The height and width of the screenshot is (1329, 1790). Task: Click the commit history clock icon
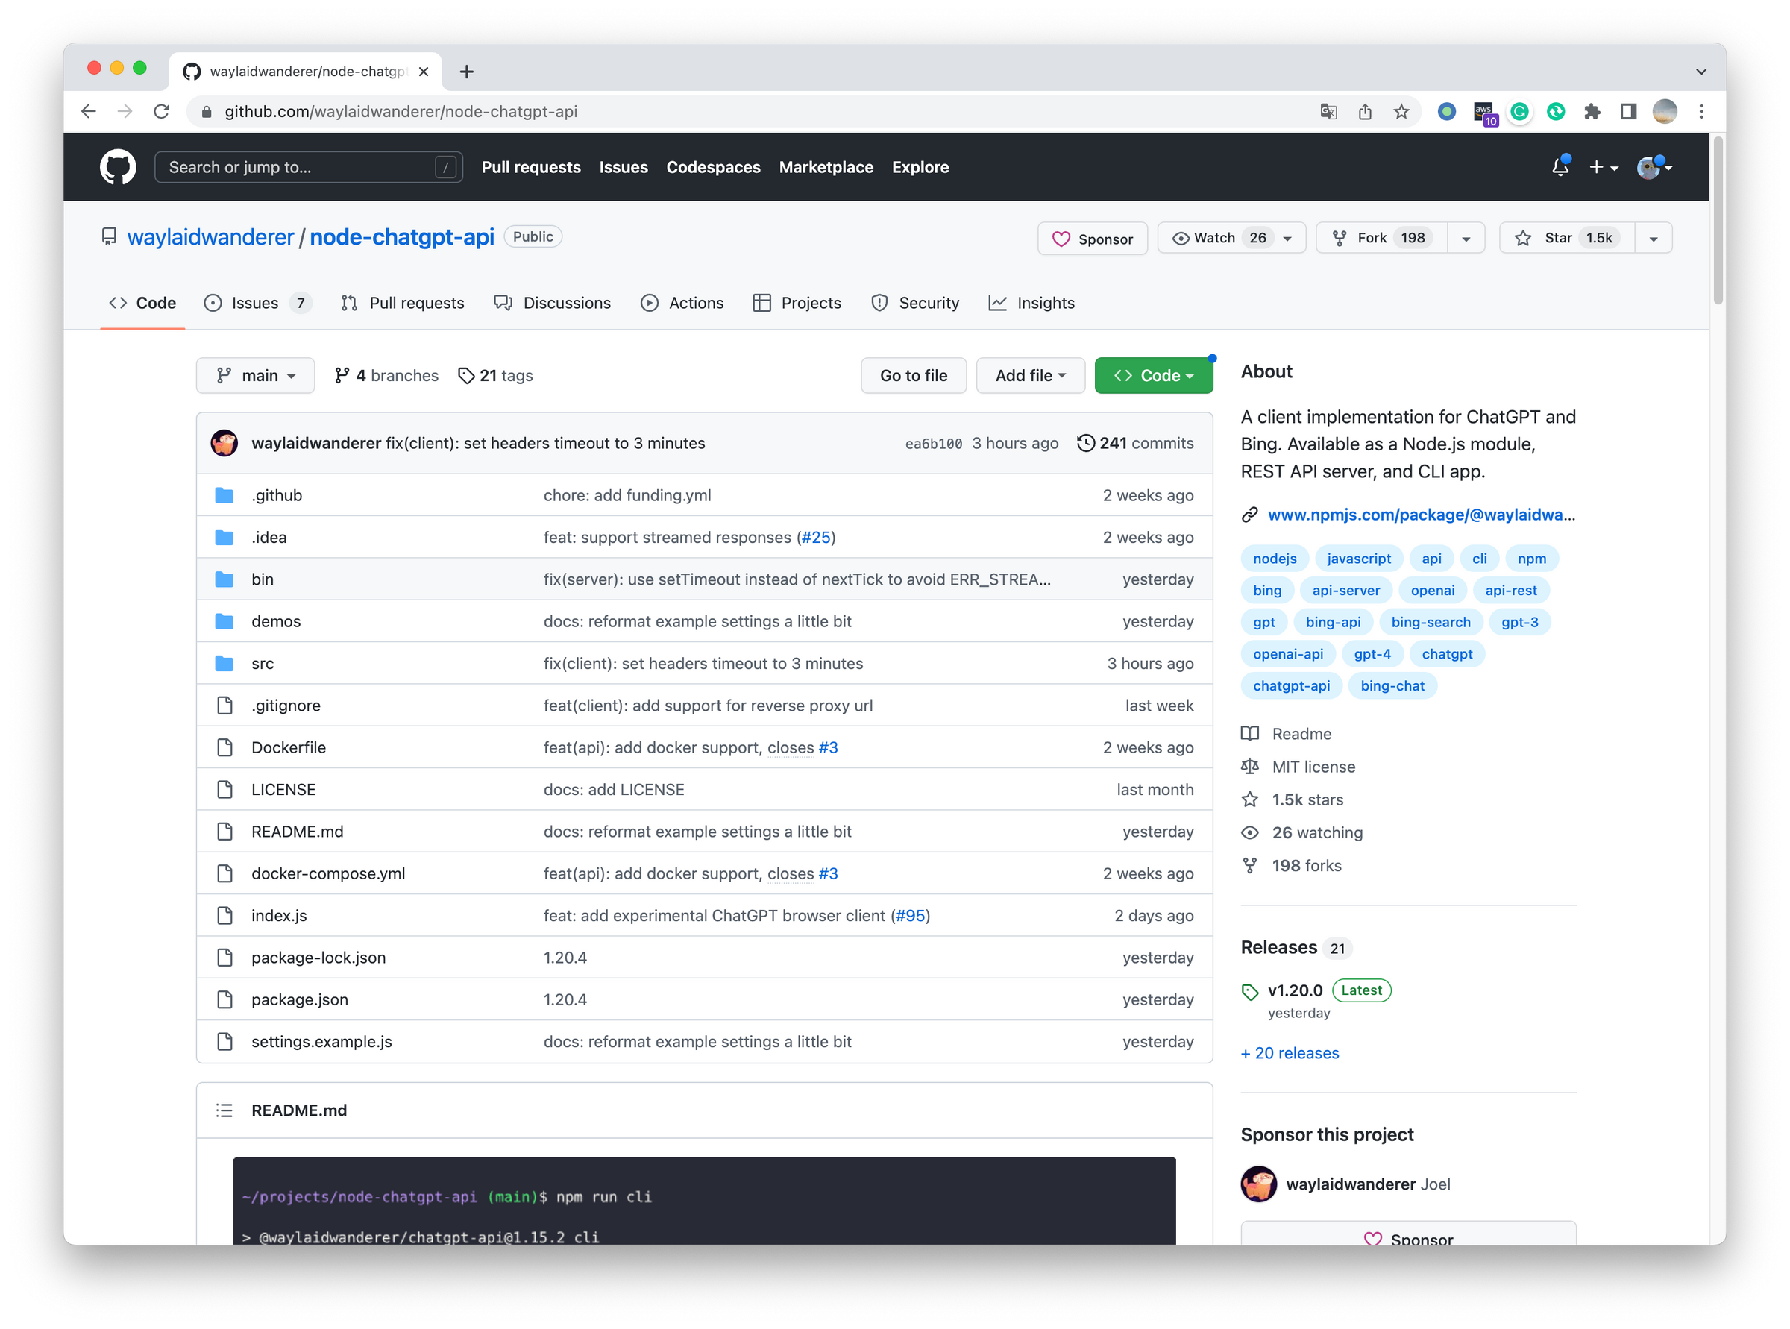pos(1085,443)
